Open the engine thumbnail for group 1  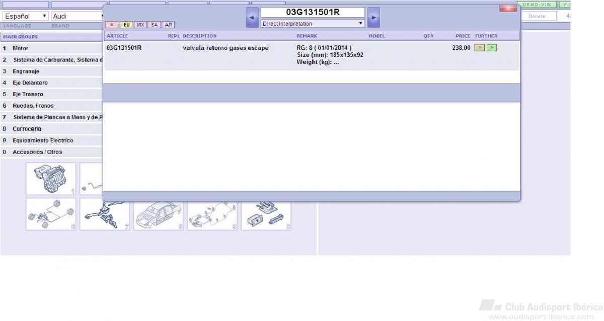pos(51,179)
